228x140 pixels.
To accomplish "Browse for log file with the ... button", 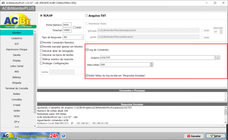I will click(218, 58).
